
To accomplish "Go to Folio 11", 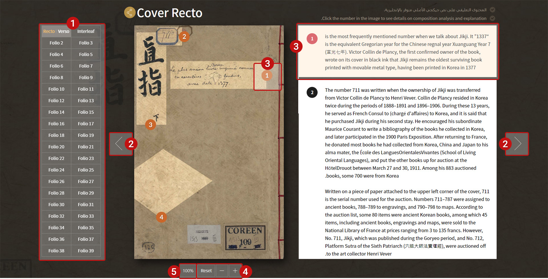I will point(86,89).
